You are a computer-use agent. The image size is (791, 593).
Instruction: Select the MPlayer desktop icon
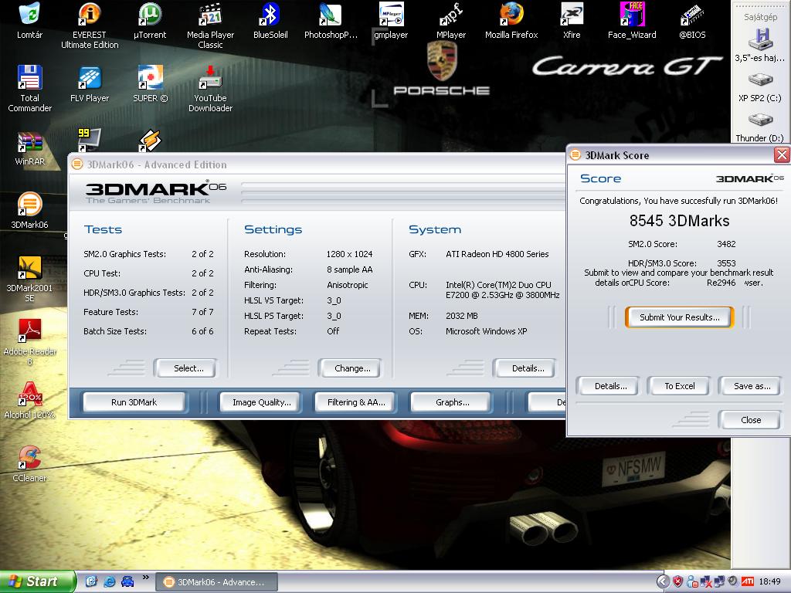coord(451,20)
